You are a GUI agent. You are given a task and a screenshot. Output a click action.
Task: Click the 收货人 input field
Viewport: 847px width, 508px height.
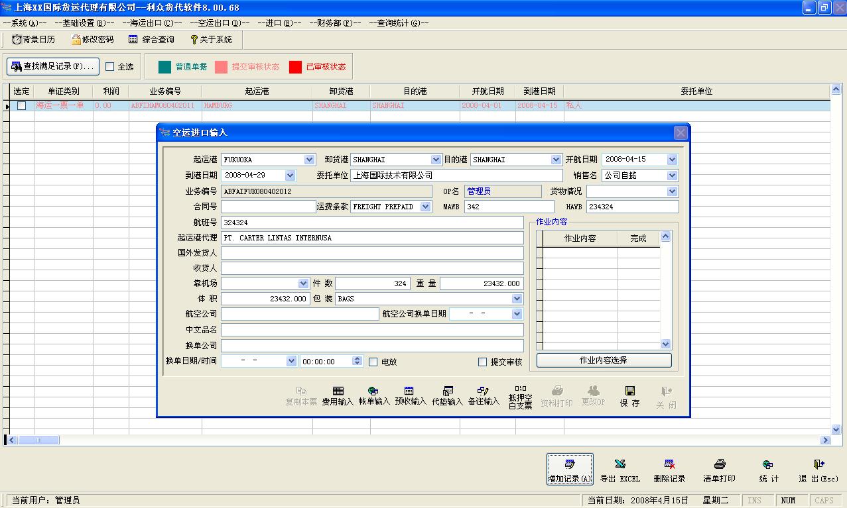(372, 268)
